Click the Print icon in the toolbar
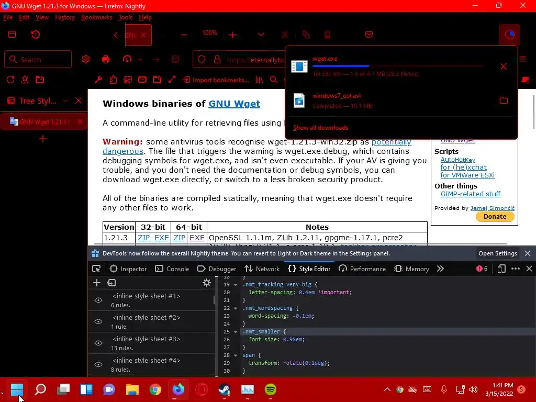Screen dimensions: 536x402 [x=106, y=59]
